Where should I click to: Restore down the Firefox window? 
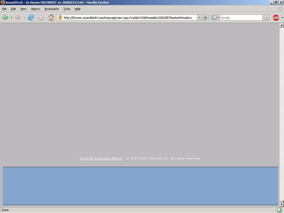pyautogui.click(x=276, y=2)
